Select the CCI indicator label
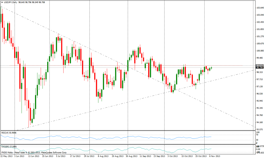 (x=9, y=146)
